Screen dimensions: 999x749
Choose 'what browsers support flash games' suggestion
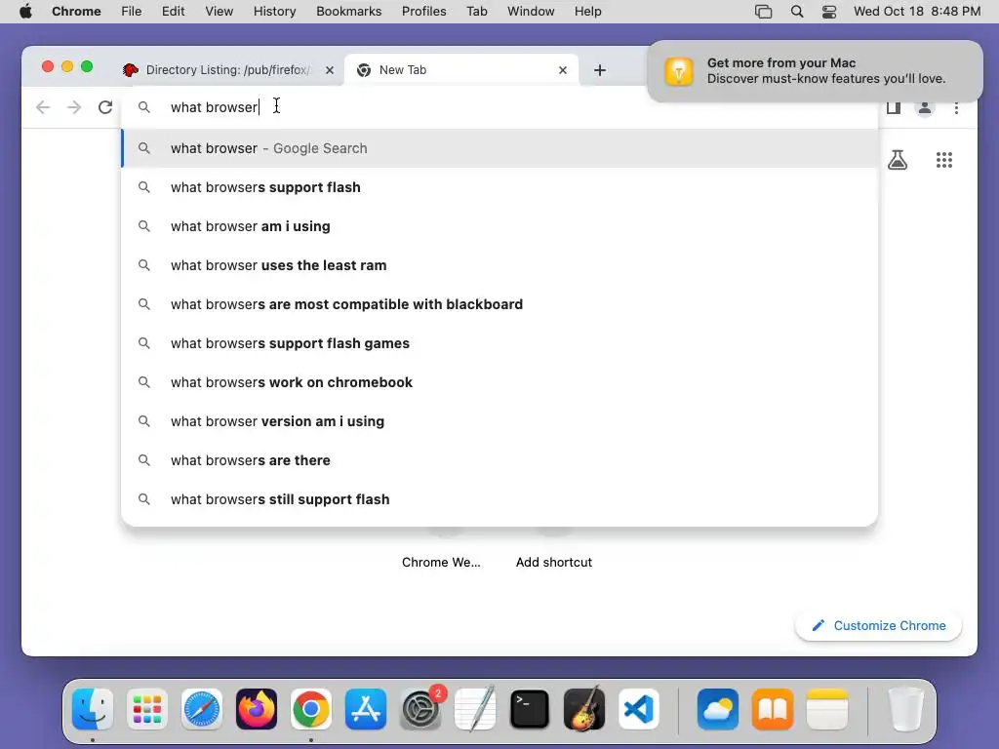(499, 343)
